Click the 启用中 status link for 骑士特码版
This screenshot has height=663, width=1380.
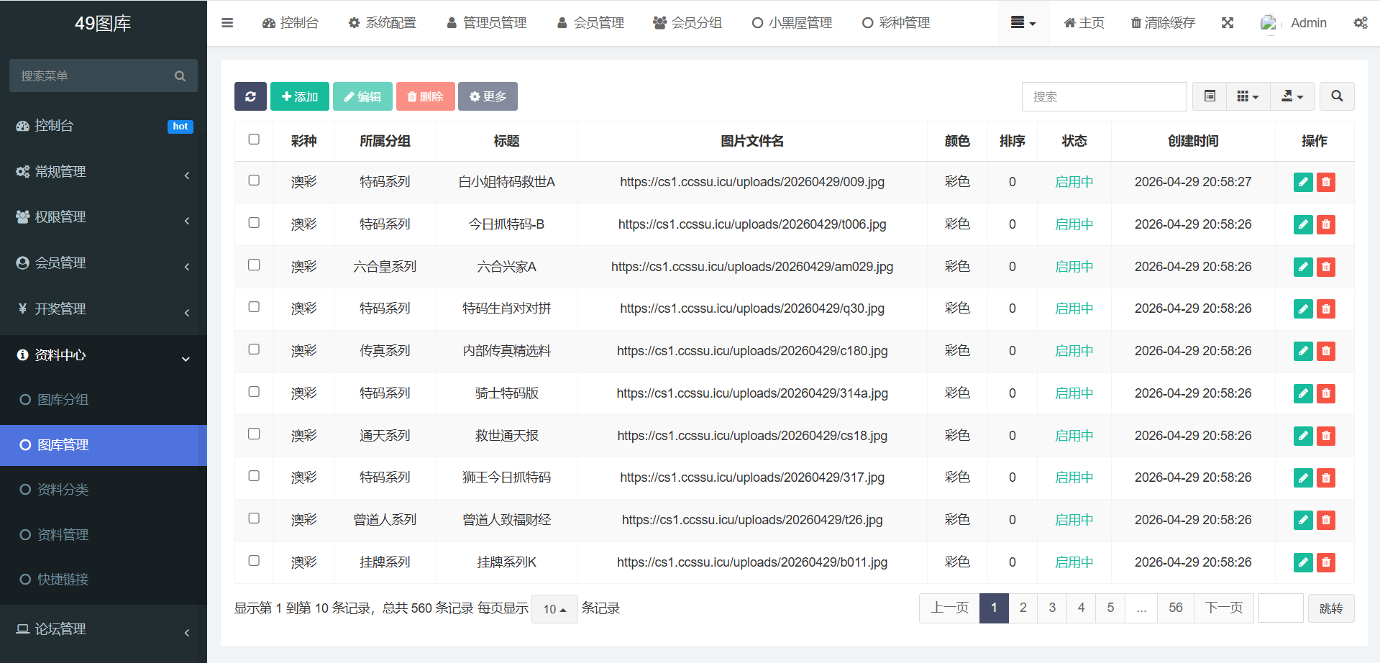(x=1074, y=393)
